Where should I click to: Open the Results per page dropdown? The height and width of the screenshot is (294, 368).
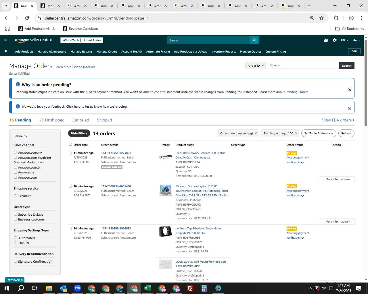(x=280, y=133)
